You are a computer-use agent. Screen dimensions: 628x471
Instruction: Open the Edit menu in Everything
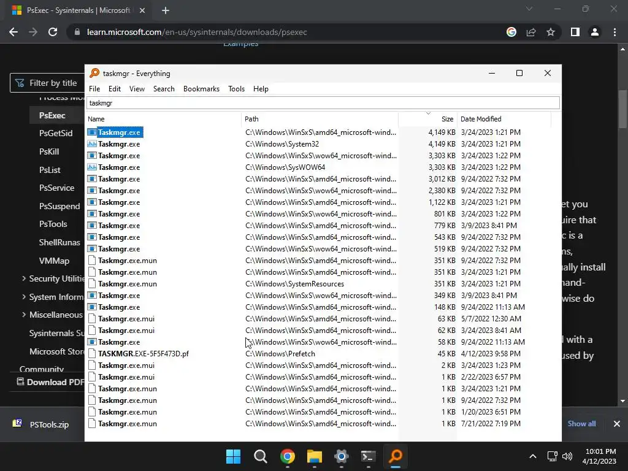coord(115,89)
